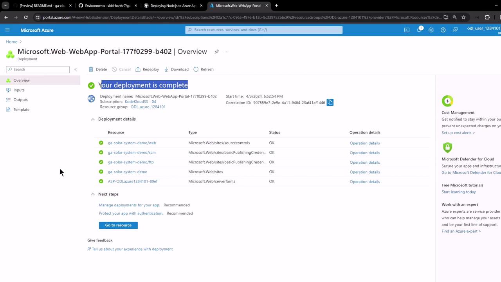View Operation details for ga-solar-system-demo/scm
This screenshot has width=501, height=282.
click(x=365, y=153)
